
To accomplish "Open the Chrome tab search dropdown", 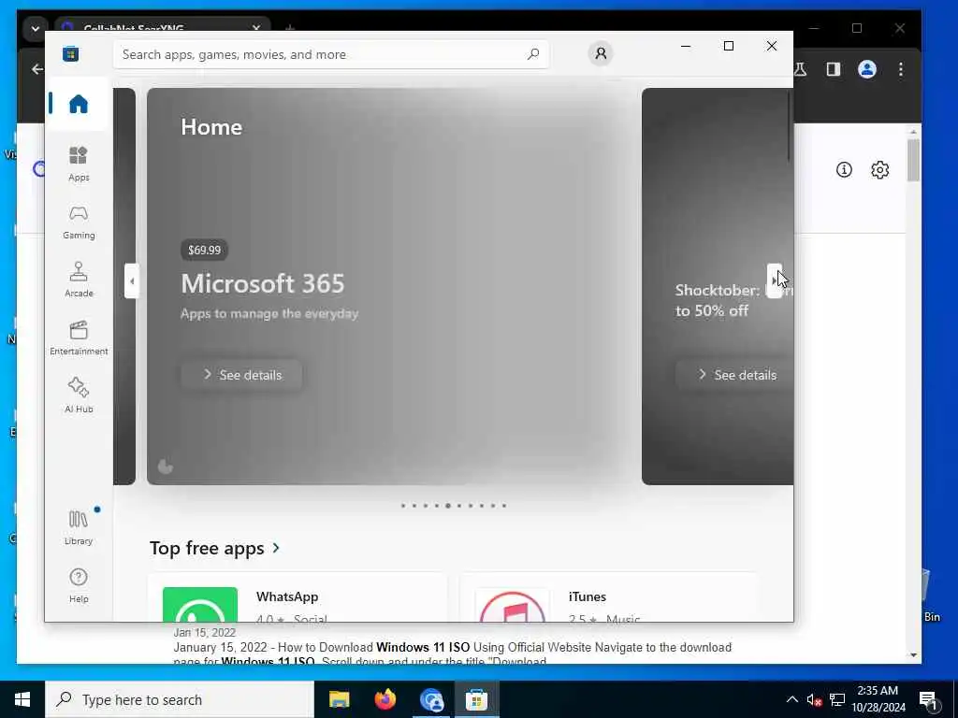I will click(35, 28).
